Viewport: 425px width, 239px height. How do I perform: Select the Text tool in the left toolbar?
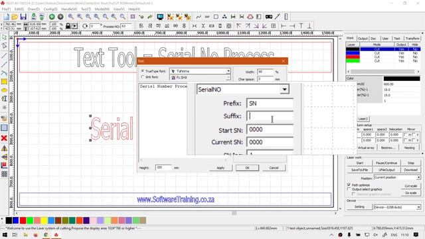pyautogui.click(x=4, y=99)
